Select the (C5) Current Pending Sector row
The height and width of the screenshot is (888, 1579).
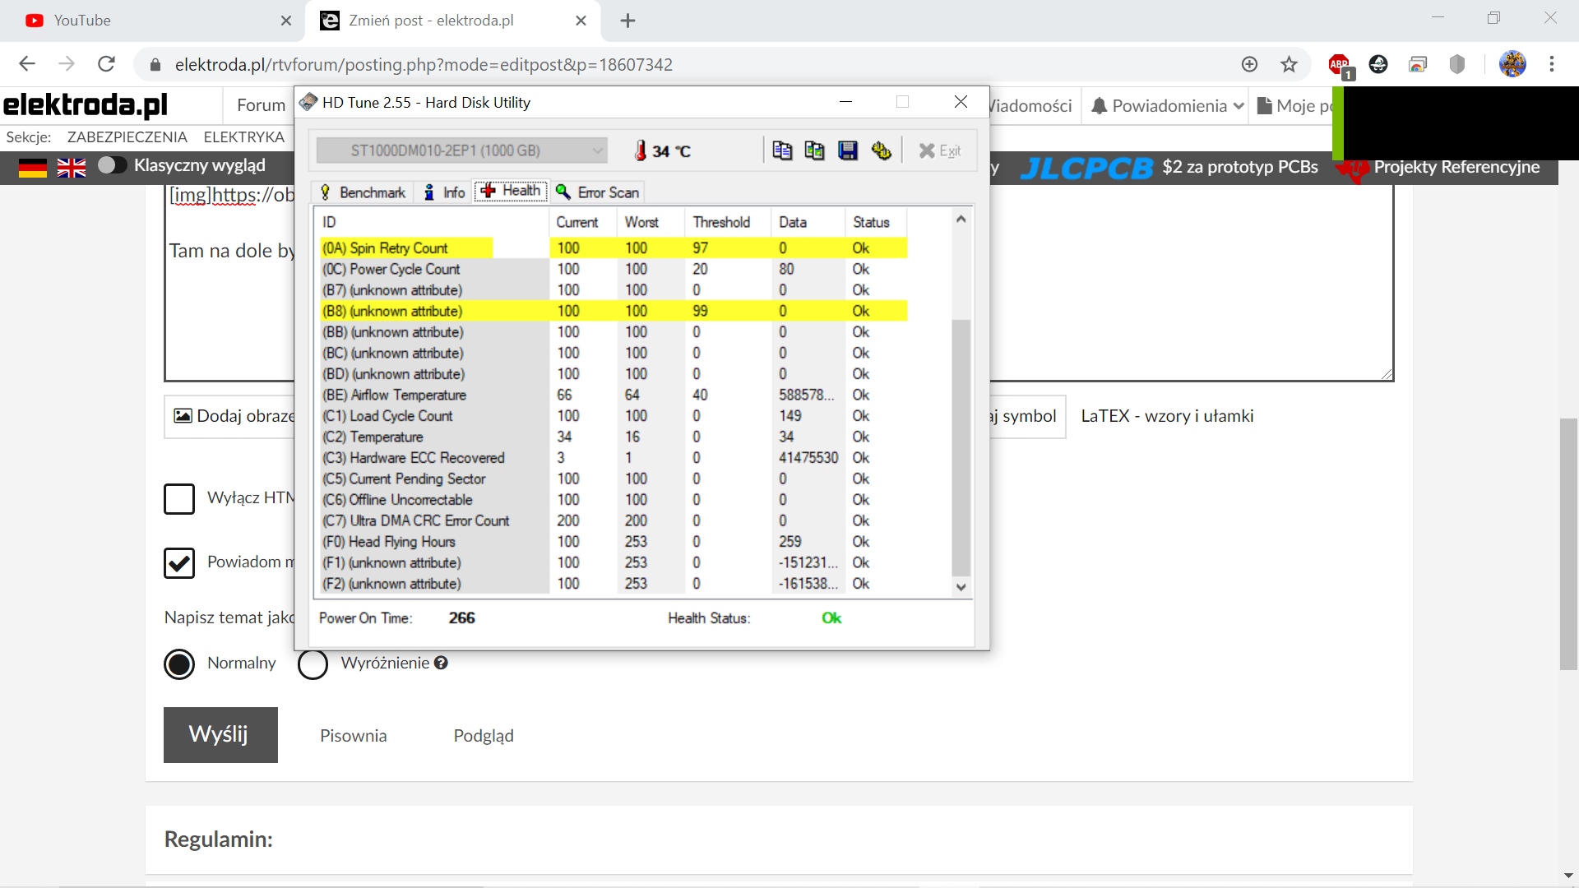[614, 479]
